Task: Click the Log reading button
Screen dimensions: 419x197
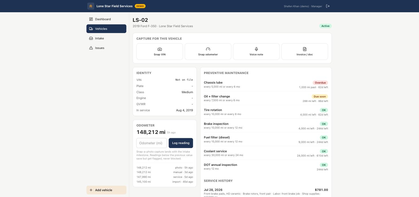Action: 181,143
